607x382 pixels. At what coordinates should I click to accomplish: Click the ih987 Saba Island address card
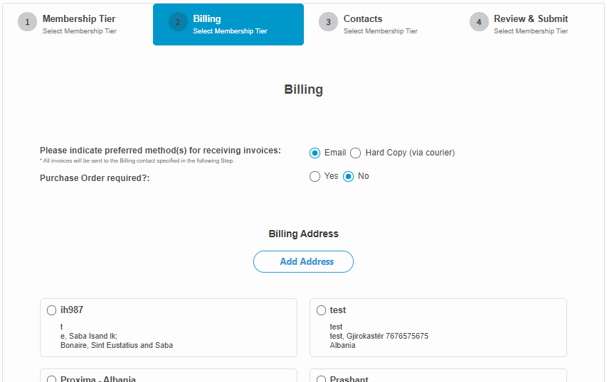coord(169,327)
